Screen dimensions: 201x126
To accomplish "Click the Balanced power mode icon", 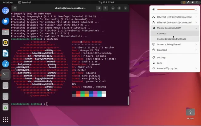I will coord(154,50).
